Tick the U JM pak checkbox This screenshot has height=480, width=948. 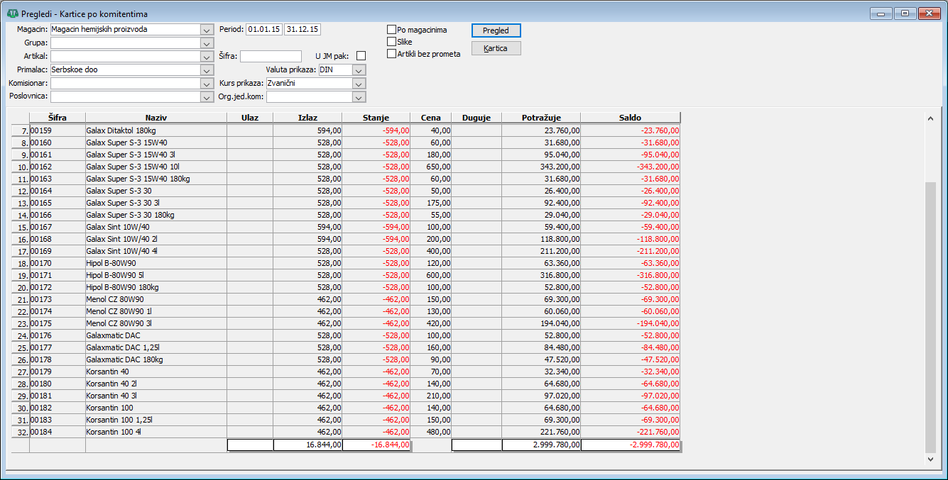pyautogui.click(x=361, y=56)
